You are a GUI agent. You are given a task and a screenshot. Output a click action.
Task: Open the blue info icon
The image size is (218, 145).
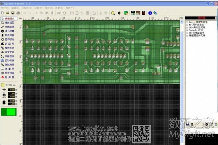click(150, 13)
